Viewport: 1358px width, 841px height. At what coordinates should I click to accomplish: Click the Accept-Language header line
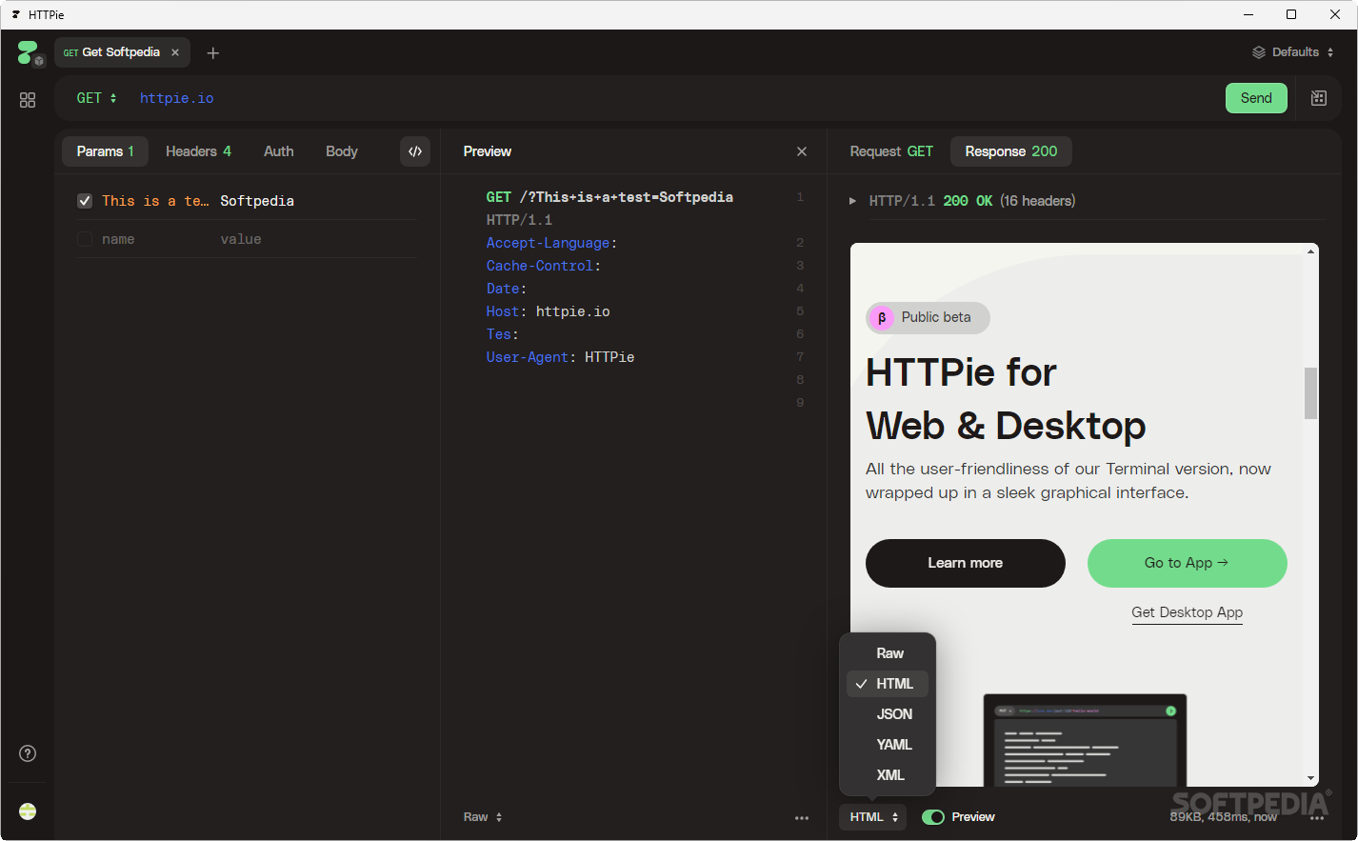click(x=551, y=243)
